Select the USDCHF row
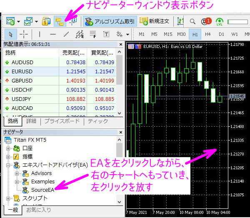The height and width of the screenshot is (218, 250). tap(60, 90)
